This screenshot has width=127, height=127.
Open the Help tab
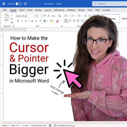(x=98, y=10)
